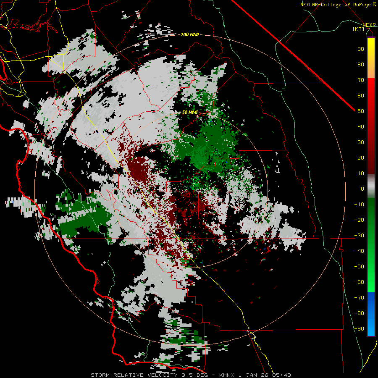Click the 40 value on velocity scale
The height and width of the screenshot is (378, 378).
(x=361, y=127)
